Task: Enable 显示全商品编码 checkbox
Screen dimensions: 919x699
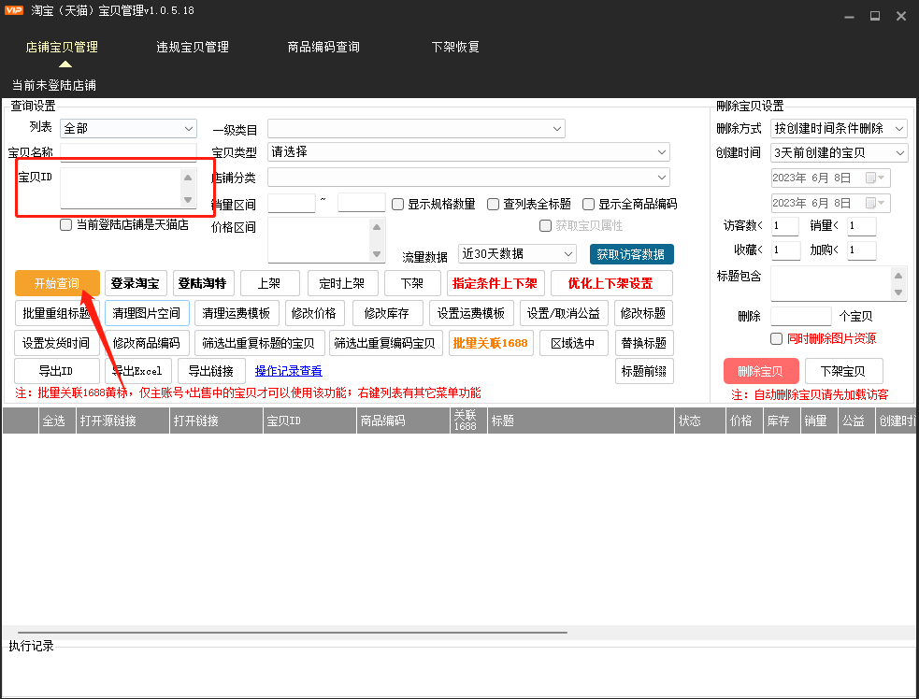Action: pyautogui.click(x=588, y=204)
